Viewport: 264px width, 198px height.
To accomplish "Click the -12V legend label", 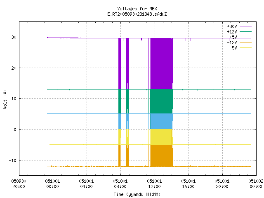I will 232,42.
